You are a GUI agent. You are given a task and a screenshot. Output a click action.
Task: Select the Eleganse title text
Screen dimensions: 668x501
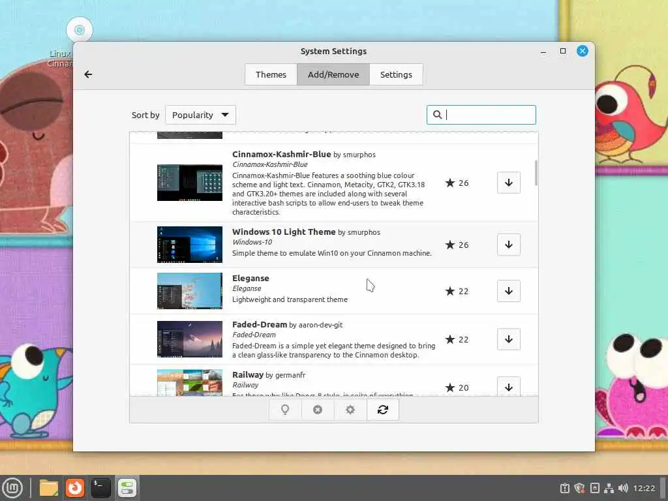click(250, 278)
